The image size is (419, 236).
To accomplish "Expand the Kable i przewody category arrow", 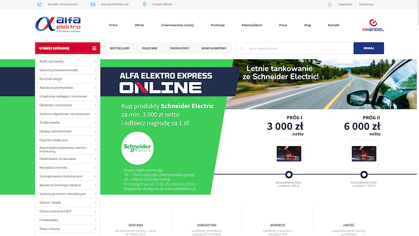I will click(96, 62).
